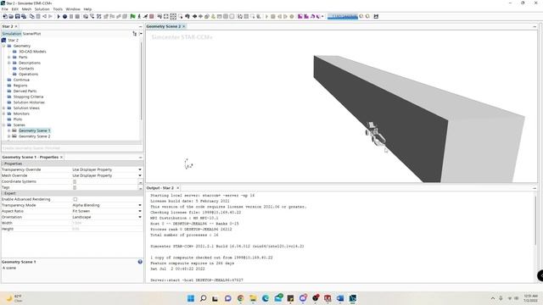Click the Fit View frame icon

[x=166, y=16]
